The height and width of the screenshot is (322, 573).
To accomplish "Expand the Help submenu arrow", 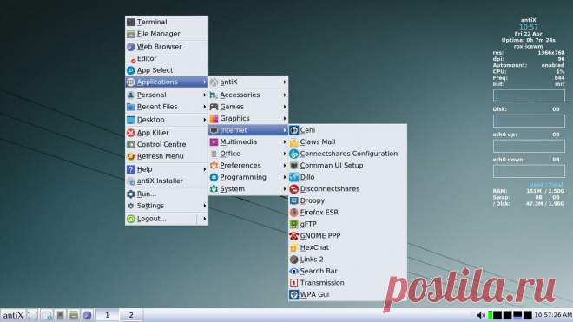I will click(204, 169).
